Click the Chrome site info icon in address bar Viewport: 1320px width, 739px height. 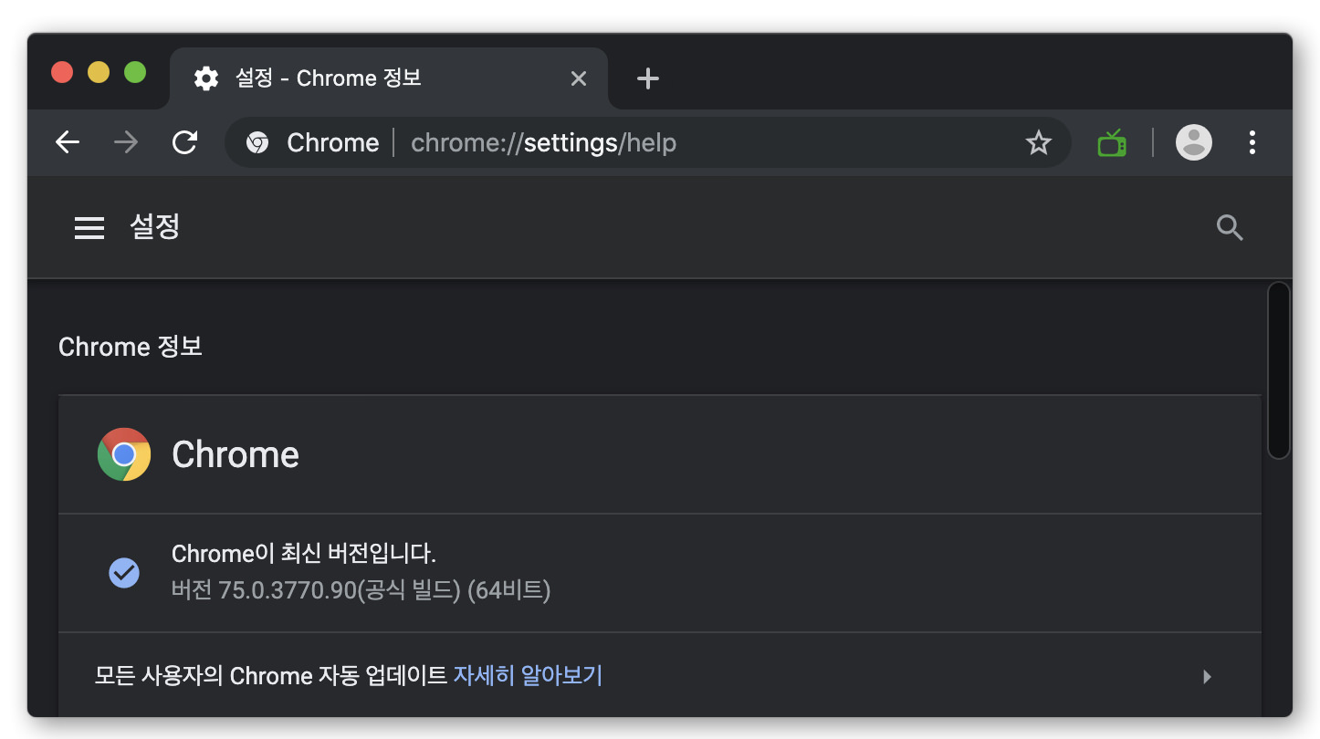[x=257, y=142]
